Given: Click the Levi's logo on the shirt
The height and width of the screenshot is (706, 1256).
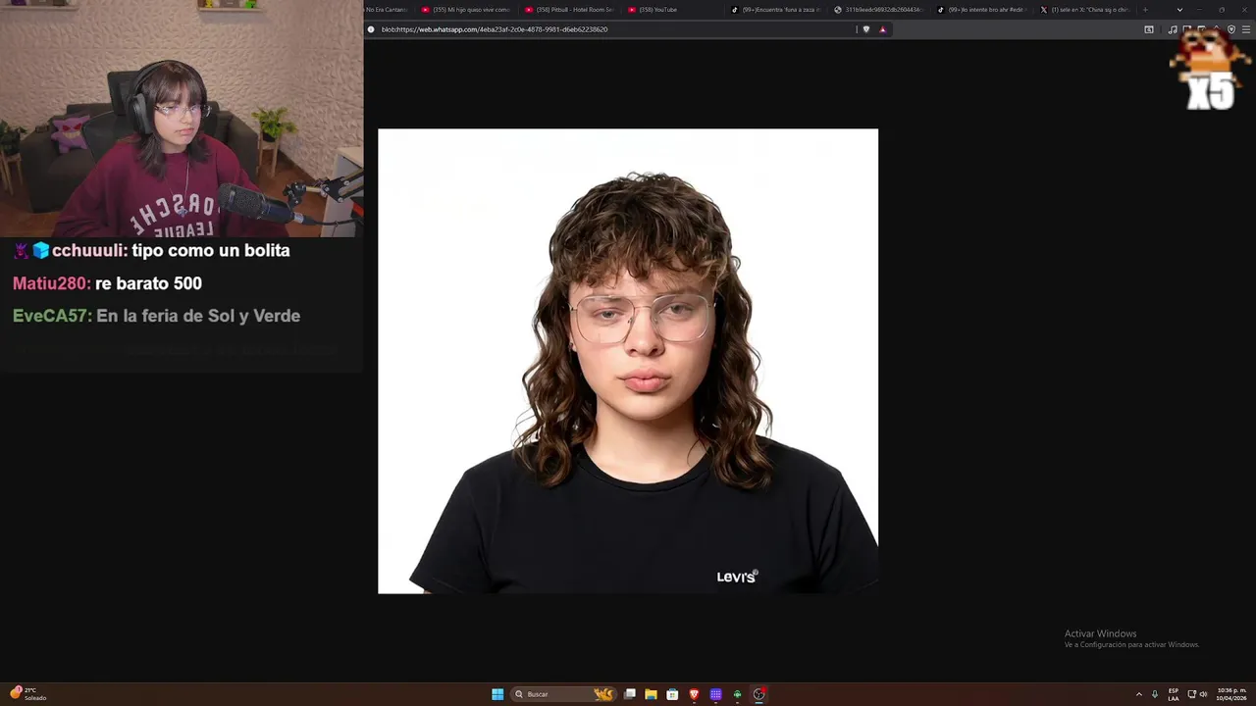Looking at the screenshot, I should click(x=737, y=577).
